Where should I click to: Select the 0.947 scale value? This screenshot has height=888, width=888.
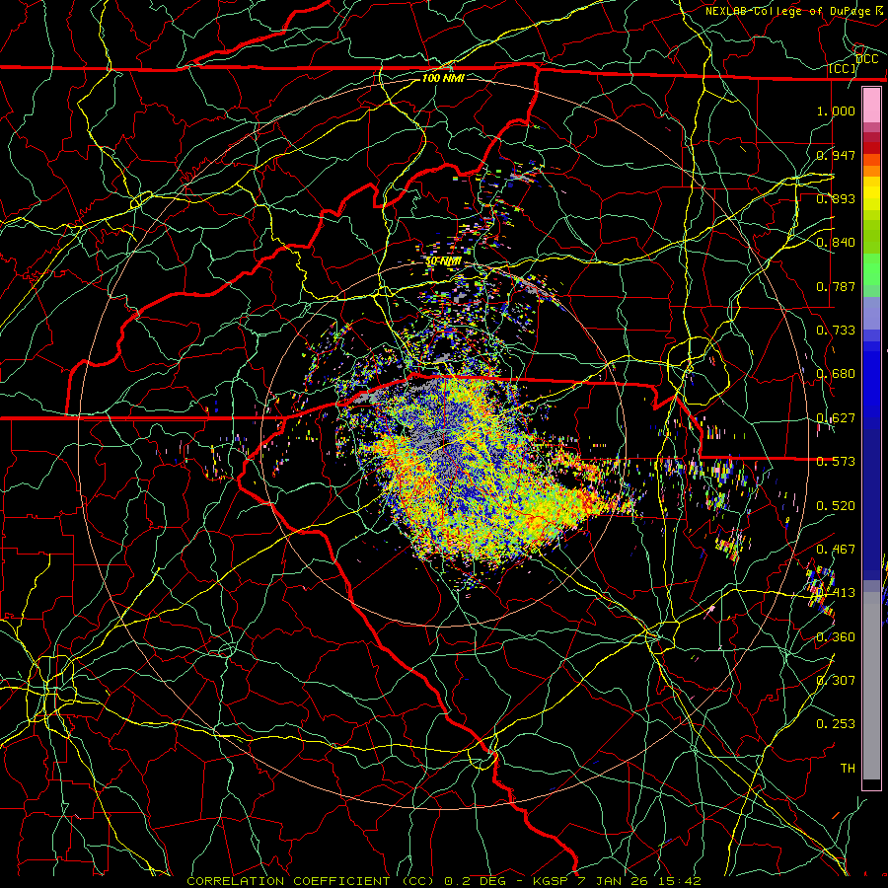click(836, 155)
